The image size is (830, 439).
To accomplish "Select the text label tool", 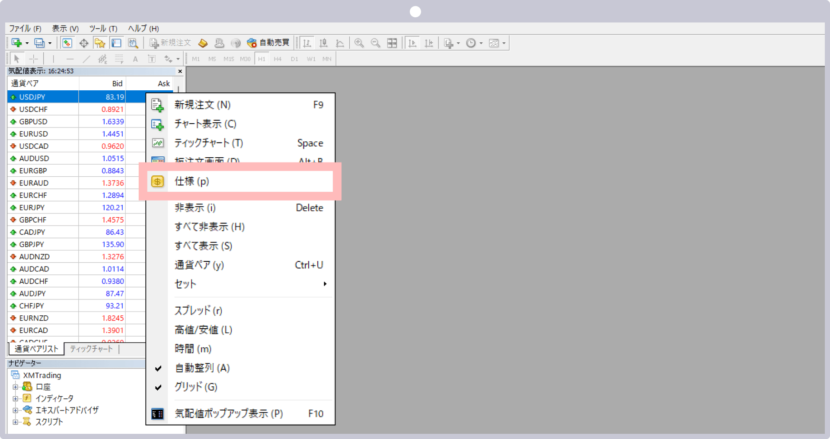I will pyautogui.click(x=152, y=59).
